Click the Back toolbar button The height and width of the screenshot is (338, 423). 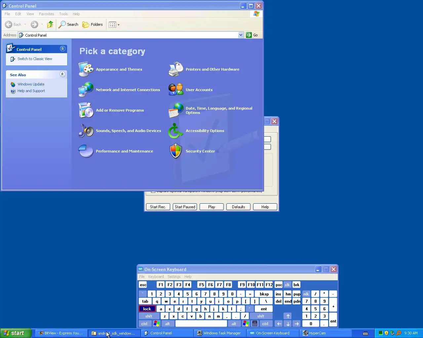tap(13, 24)
